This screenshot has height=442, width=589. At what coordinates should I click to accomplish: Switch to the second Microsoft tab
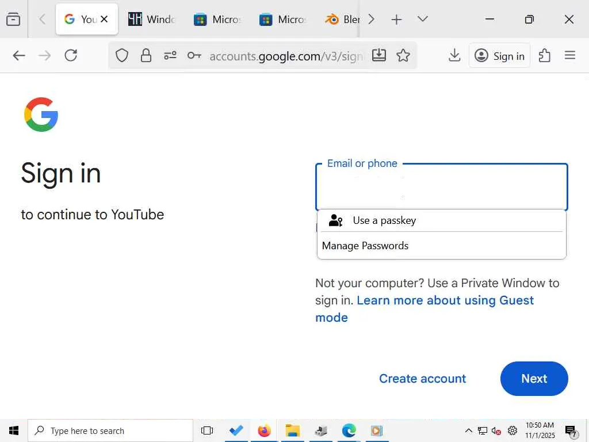pos(282,19)
